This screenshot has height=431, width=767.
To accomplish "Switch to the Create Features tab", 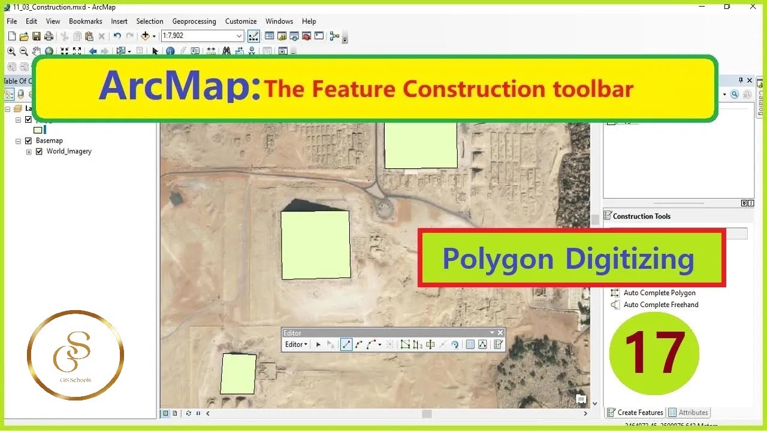I will [x=635, y=412].
